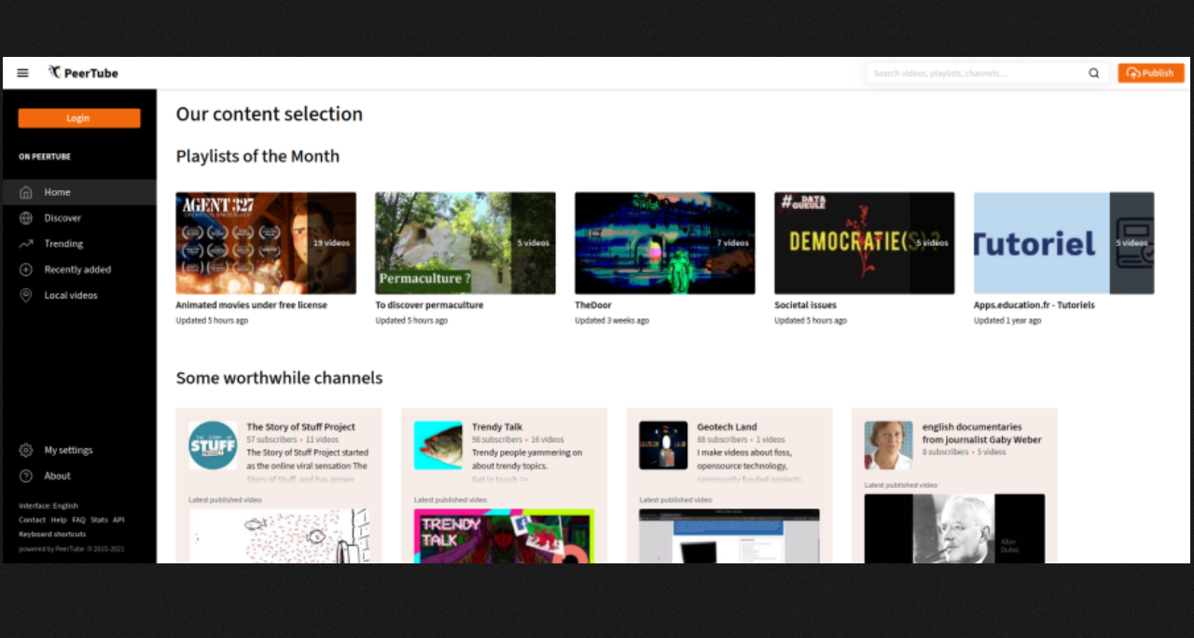Show Keyboard shortcuts

[52, 534]
